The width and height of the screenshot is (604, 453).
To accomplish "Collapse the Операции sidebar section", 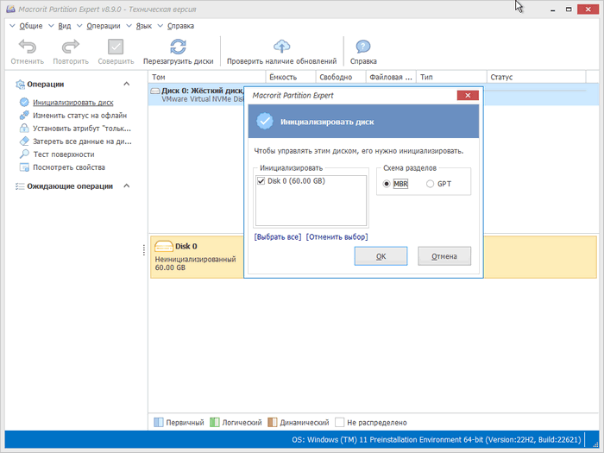I will [126, 84].
